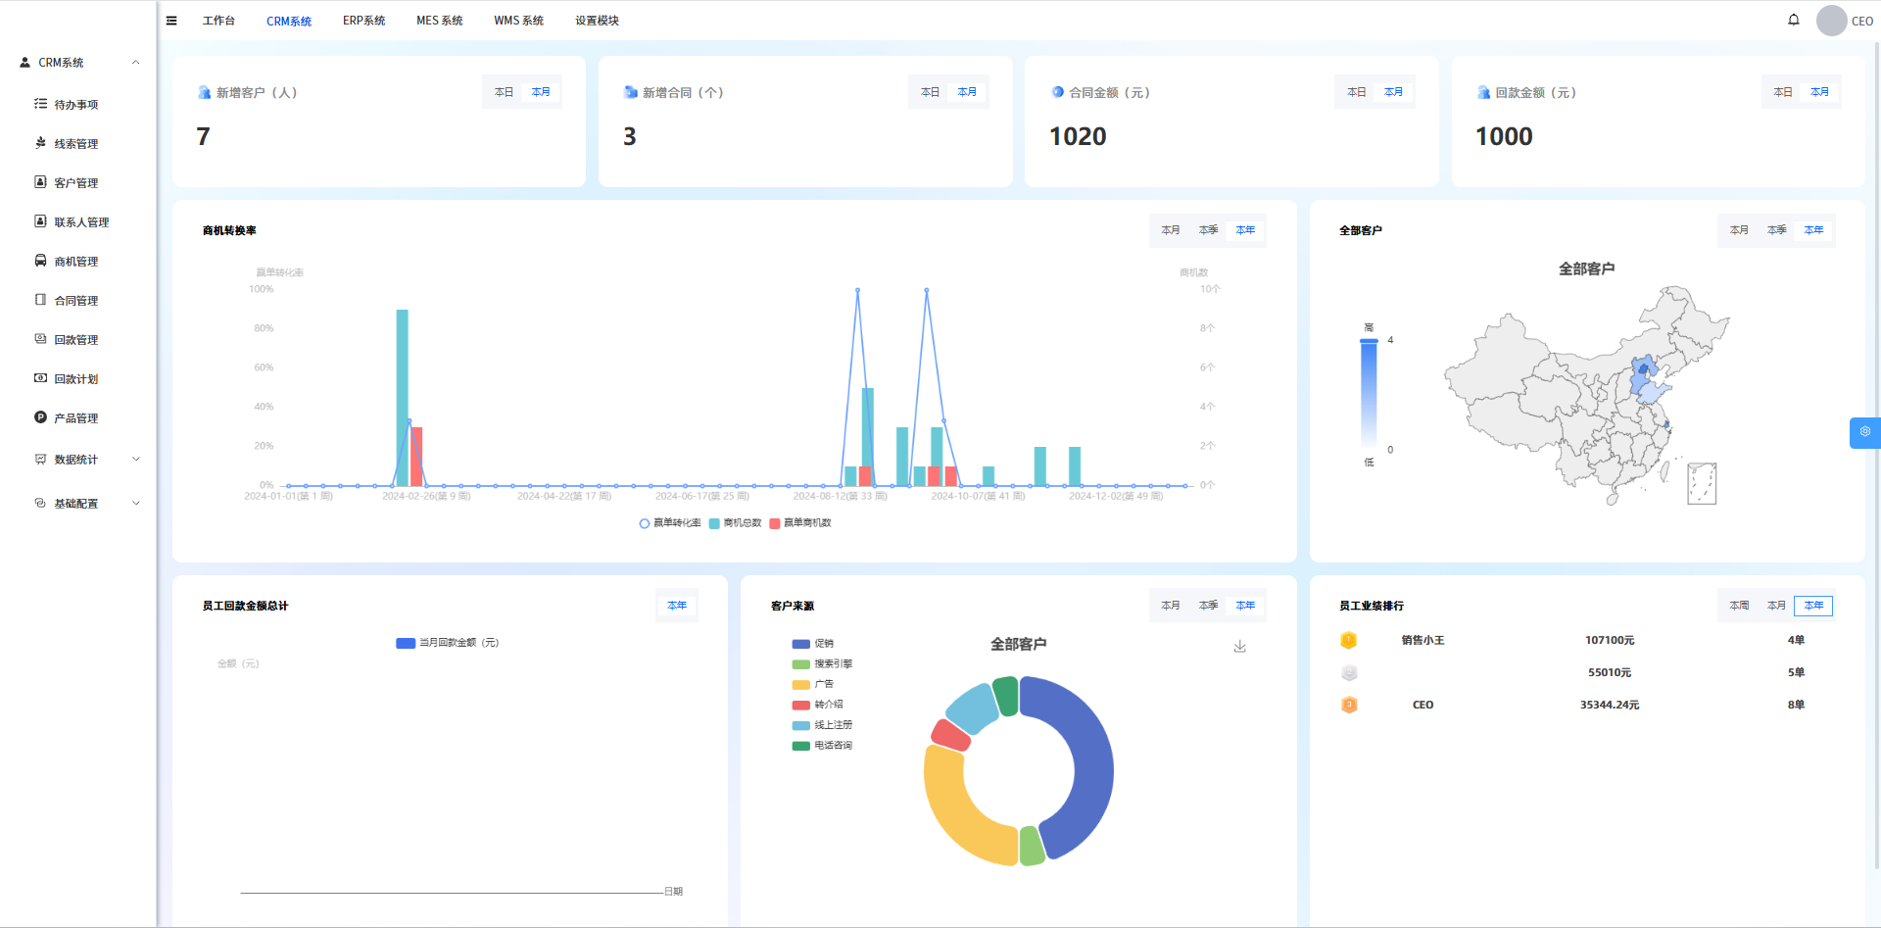Toggle 赢单转化率 series in the chart legend
The image size is (1881, 928).
point(670,523)
